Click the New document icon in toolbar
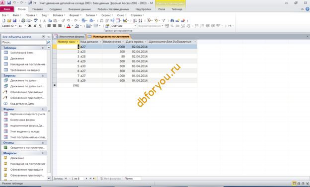This screenshot has width=310, height=187. point(4,20)
